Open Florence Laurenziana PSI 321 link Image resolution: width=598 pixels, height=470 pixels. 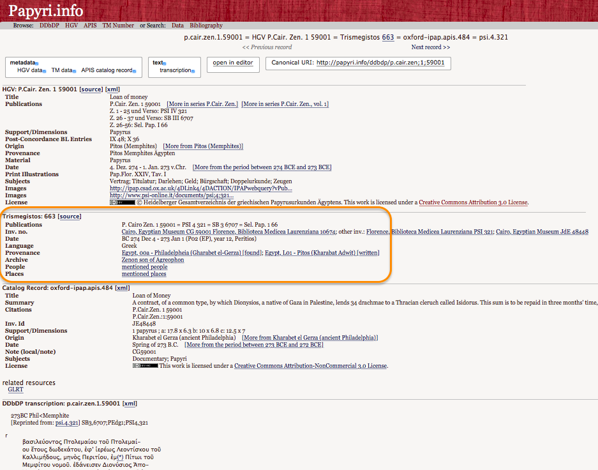coord(430,232)
